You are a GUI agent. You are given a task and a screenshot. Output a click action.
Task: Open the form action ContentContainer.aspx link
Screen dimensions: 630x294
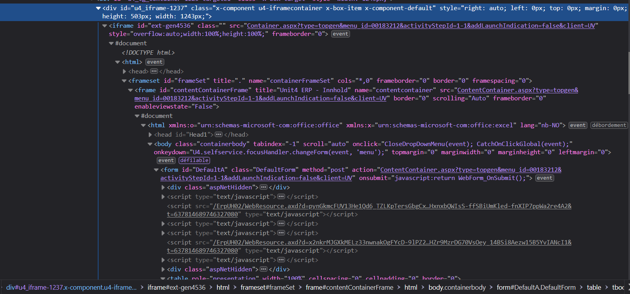[x=361, y=174]
